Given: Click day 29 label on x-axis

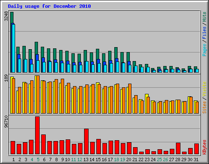Looking at the screenshot, I should 184,159.
